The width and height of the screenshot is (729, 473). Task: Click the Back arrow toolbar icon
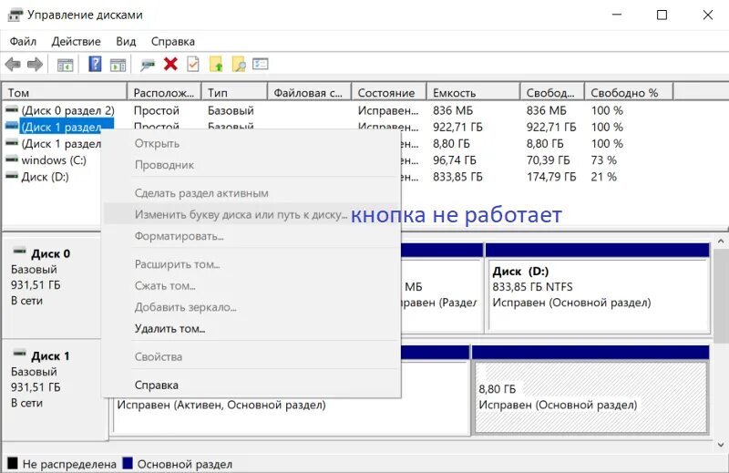click(x=13, y=64)
